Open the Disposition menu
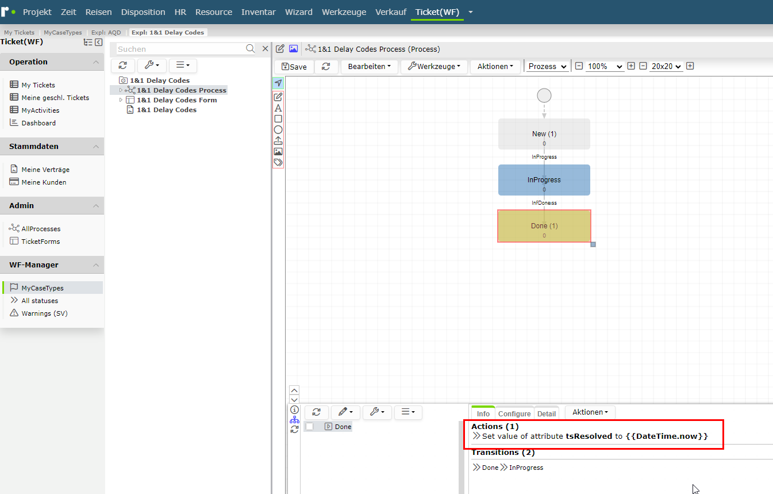 [x=143, y=12]
